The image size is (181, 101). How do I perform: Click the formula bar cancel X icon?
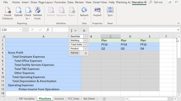33,30
